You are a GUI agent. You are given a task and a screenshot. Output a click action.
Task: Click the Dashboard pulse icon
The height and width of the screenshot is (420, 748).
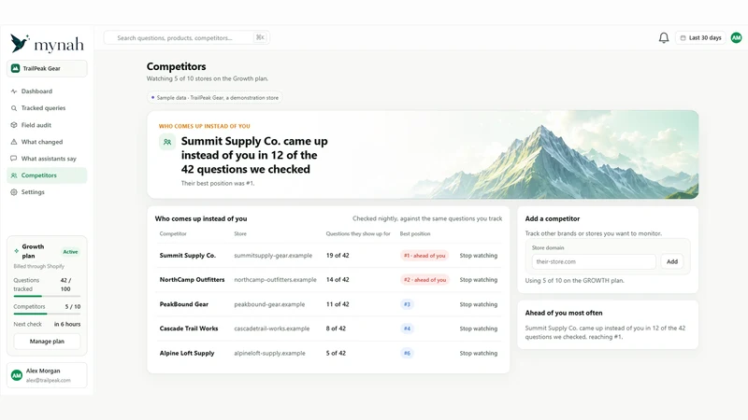[14, 91]
